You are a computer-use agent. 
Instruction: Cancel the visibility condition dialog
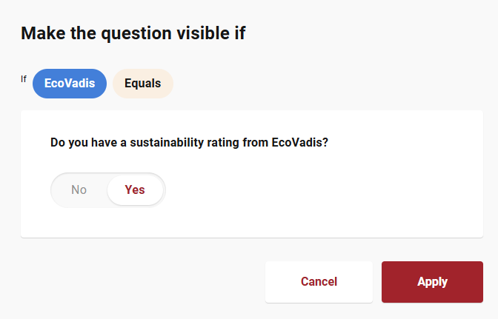click(x=319, y=282)
